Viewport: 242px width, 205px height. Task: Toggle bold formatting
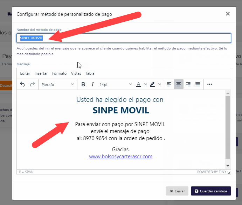click(x=83, y=84)
